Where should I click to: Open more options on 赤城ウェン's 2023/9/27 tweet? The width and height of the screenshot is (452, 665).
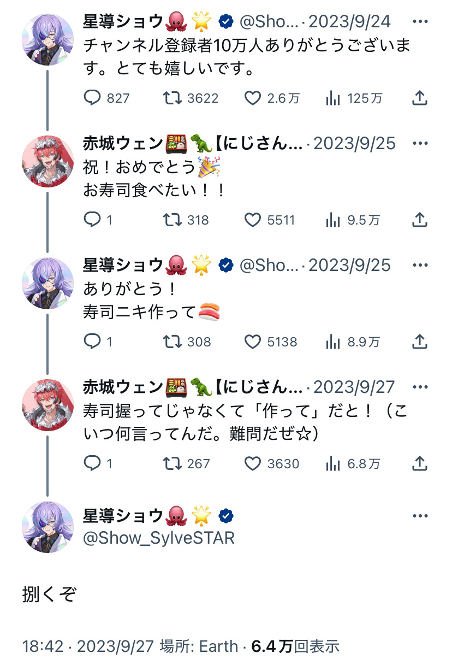click(x=420, y=387)
